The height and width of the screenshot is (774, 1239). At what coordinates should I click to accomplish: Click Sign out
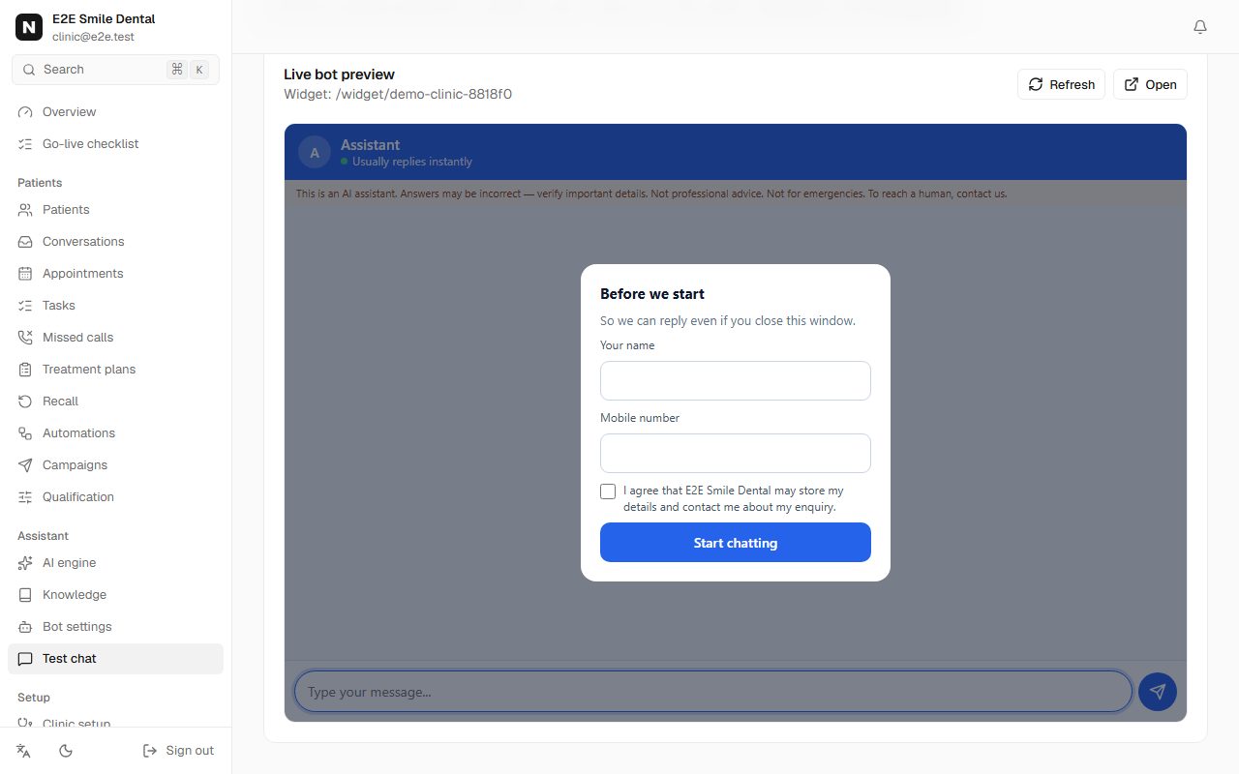coord(178,751)
